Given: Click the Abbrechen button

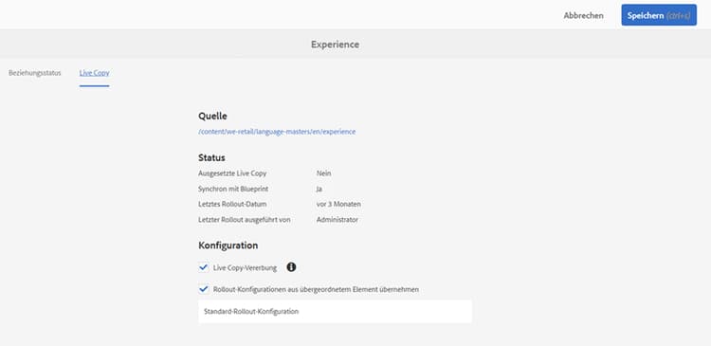Looking at the screenshot, I should 584,15.
